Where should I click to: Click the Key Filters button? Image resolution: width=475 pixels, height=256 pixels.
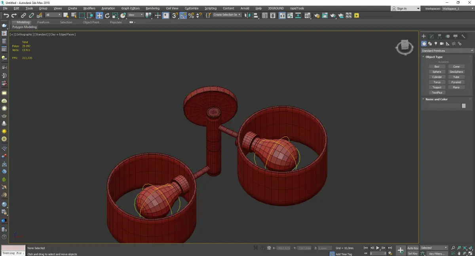(436, 254)
